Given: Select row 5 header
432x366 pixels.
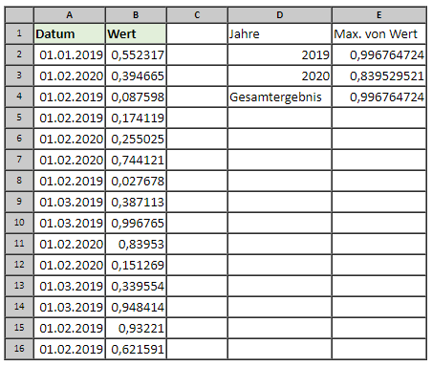Looking at the screenshot, I should tap(19, 118).
